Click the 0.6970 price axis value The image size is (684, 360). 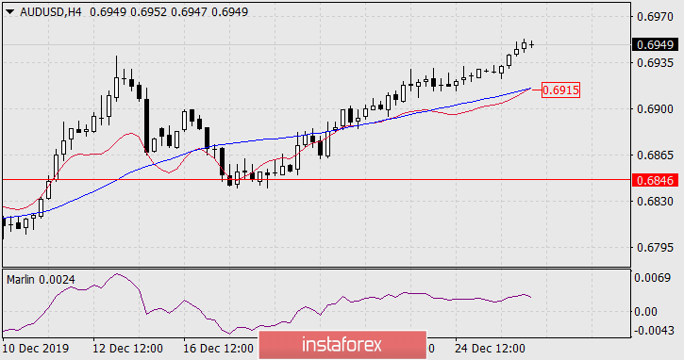[655, 17]
